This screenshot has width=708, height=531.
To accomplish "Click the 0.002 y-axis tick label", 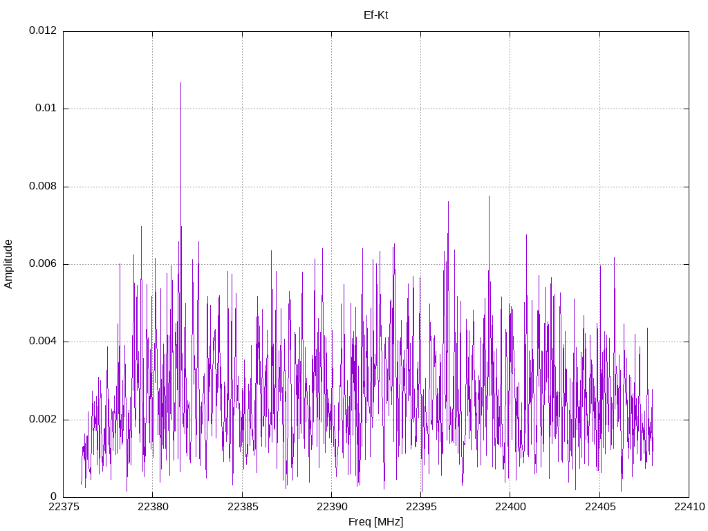I will tap(43, 419).
